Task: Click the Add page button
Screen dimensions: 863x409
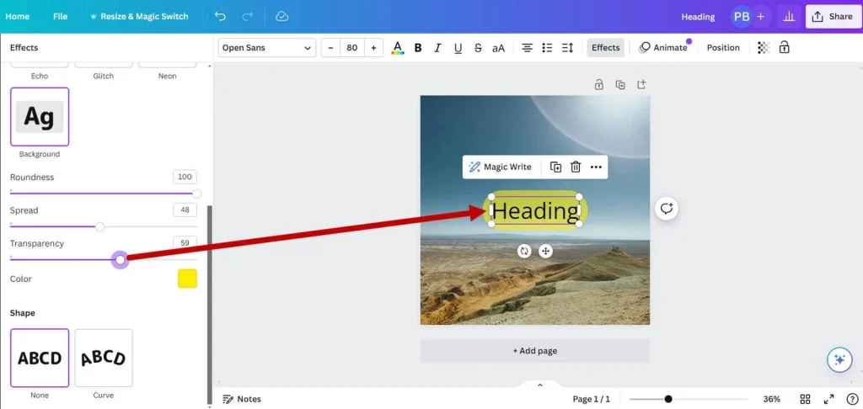Action: pyautogui.click(x=534, y=351)
